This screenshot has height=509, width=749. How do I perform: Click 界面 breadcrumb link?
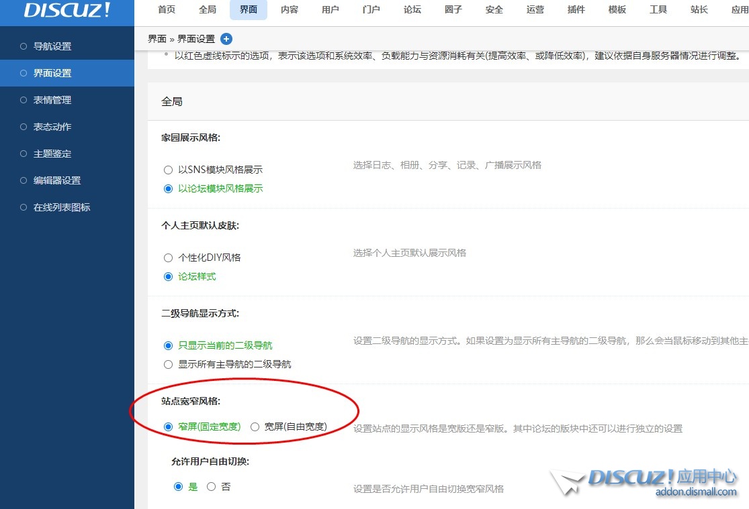pos(157,39)
